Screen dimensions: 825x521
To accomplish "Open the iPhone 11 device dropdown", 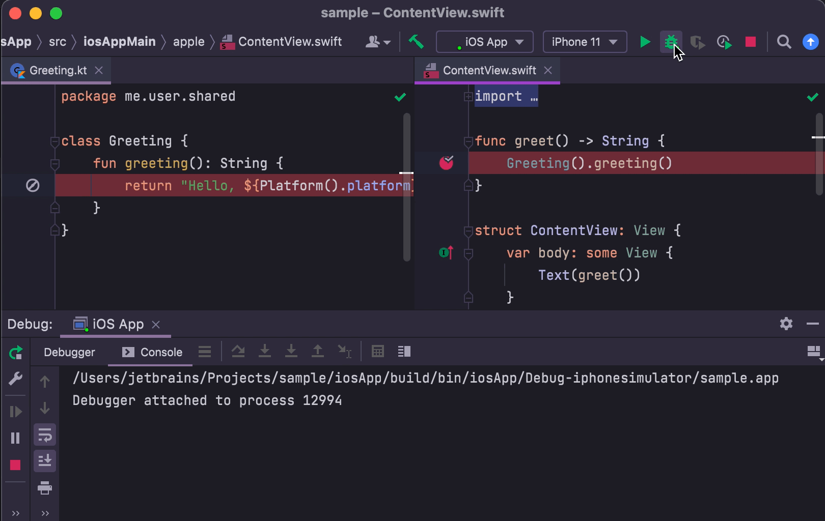I will [585, 42].
